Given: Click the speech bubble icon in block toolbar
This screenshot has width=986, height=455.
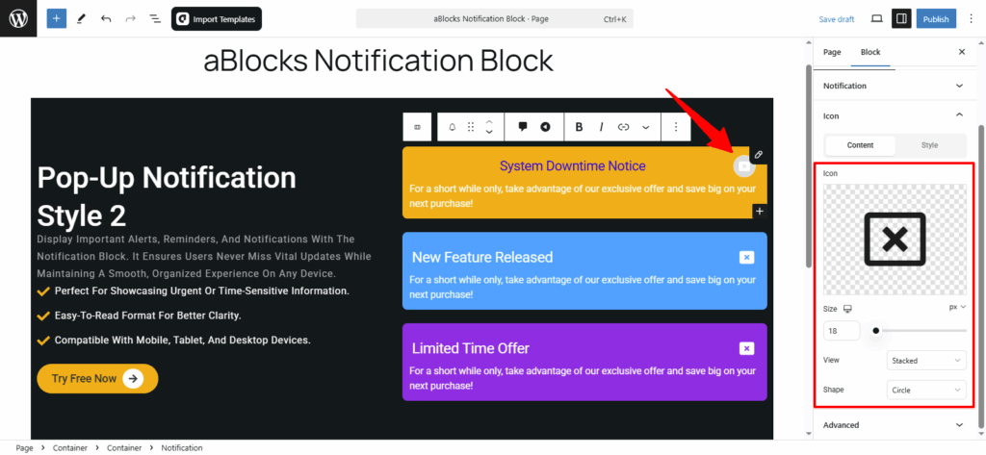Looking at the screenshot, I should coord(523,127).
